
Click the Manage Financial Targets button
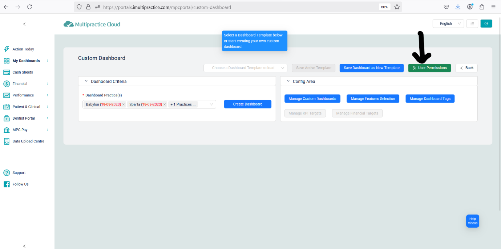pyautogui.click(x=357, y=113)
